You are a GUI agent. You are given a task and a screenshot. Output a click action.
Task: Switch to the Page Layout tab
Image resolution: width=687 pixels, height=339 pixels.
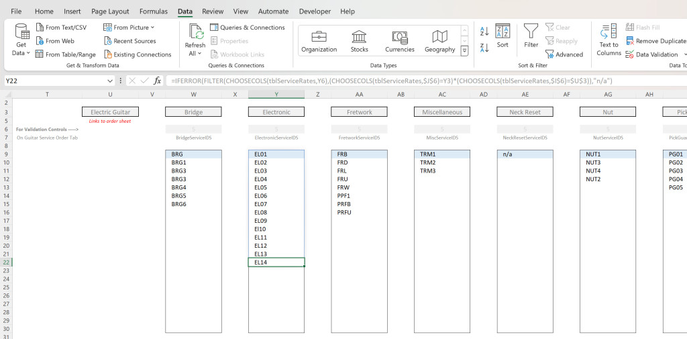[110, 11]
